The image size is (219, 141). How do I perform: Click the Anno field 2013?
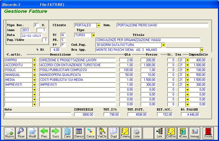[x=25, y=30]
